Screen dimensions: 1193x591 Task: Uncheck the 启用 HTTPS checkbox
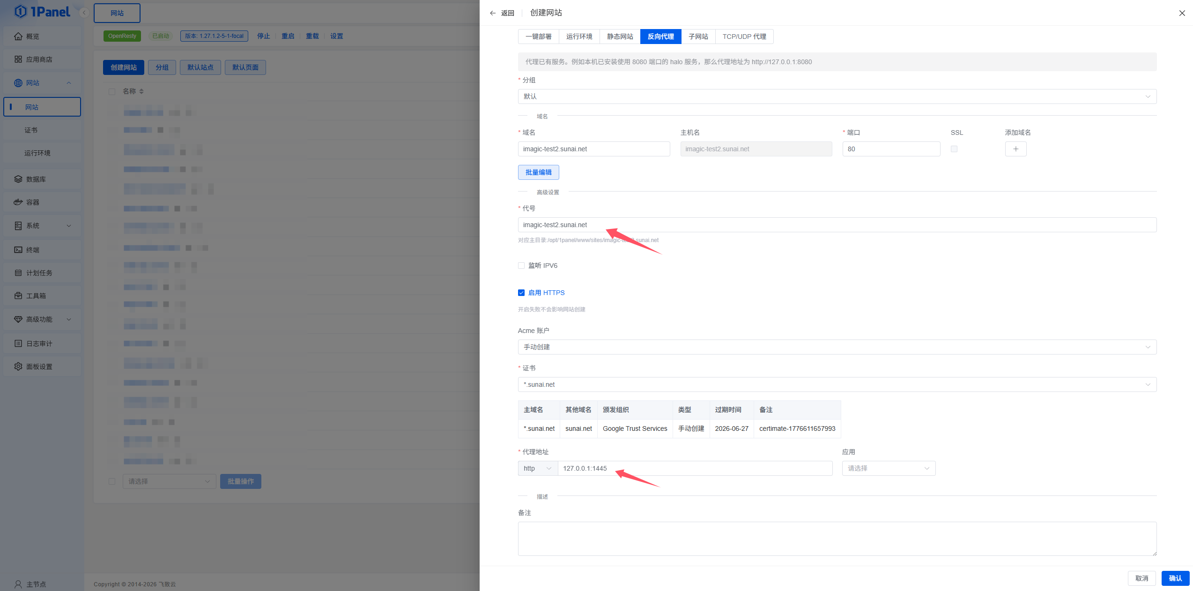coord(521,293)
